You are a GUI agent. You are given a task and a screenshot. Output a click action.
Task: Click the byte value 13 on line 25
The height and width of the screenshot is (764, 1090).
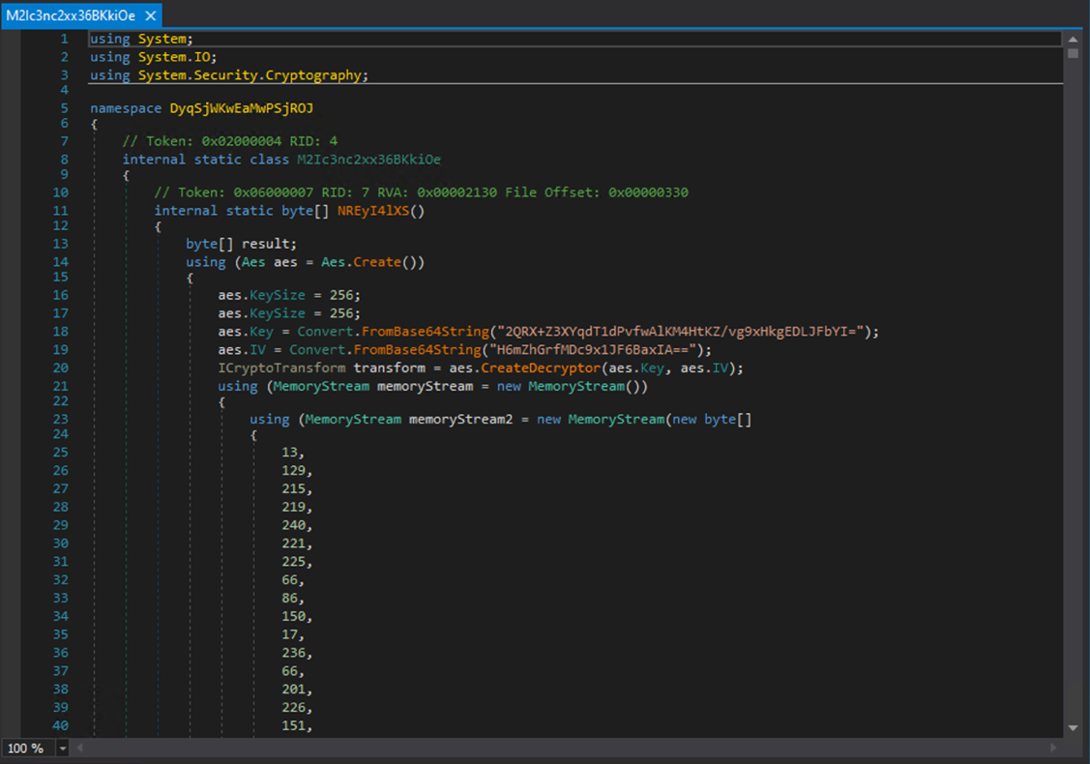pyautogui.click(x=290, y=453)
